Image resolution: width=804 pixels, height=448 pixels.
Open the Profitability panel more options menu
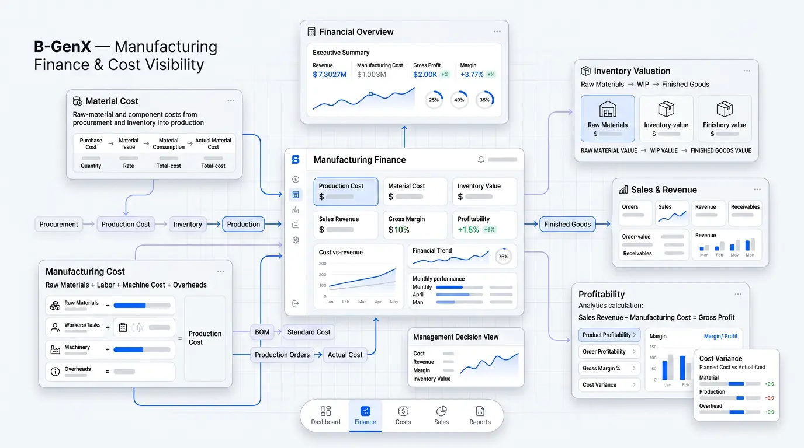tap(738, 295)
